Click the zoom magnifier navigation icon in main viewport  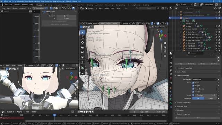[x=165, y=43]
